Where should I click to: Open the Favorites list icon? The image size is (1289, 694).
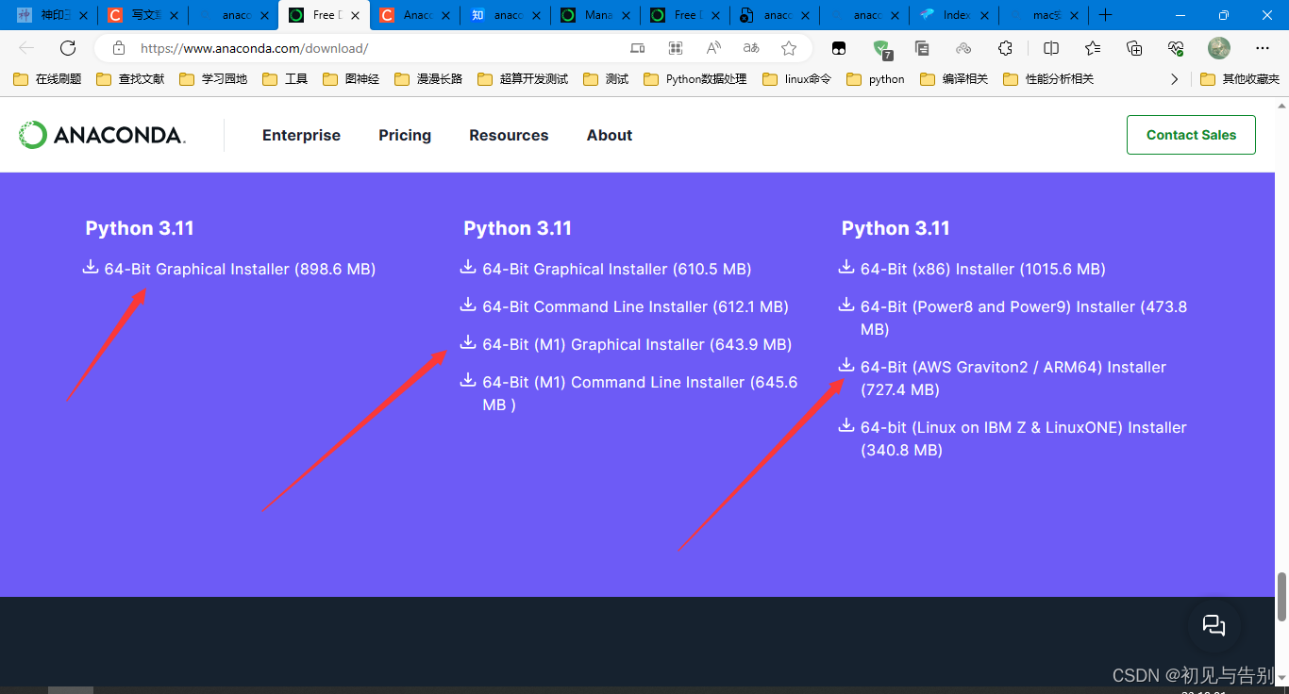click(1093, 48)
